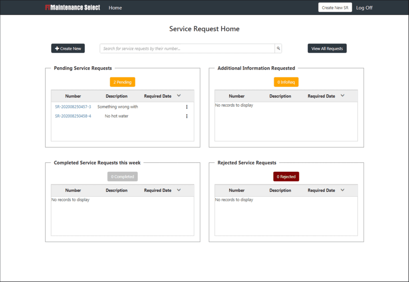Click View All Requests button
409x282 pixels.
pyautogui.click(x=327, y=48)
